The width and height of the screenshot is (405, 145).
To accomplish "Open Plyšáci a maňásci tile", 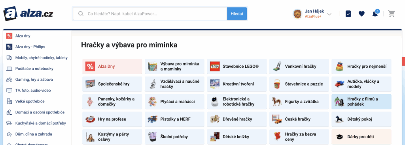I will (x=174, y=102).
